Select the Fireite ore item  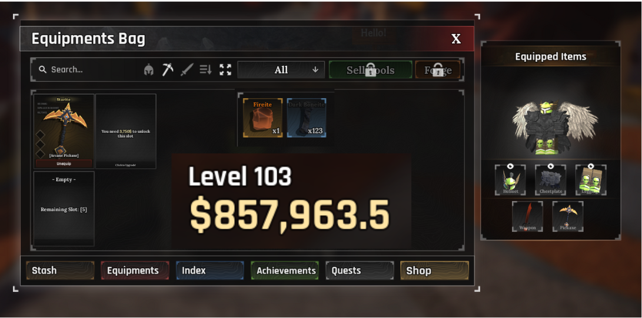tap(262, 118)
